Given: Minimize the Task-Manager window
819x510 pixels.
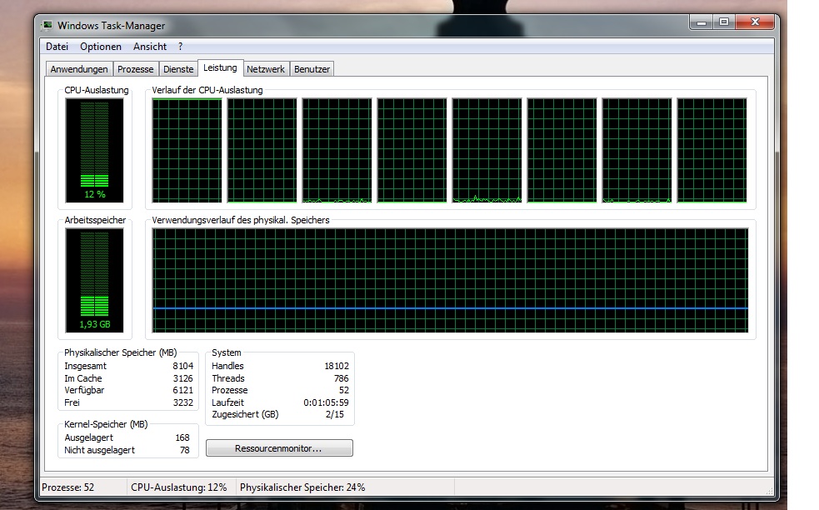Looking at the screenshot, I should pyautogui.click(x=702, y=22).
